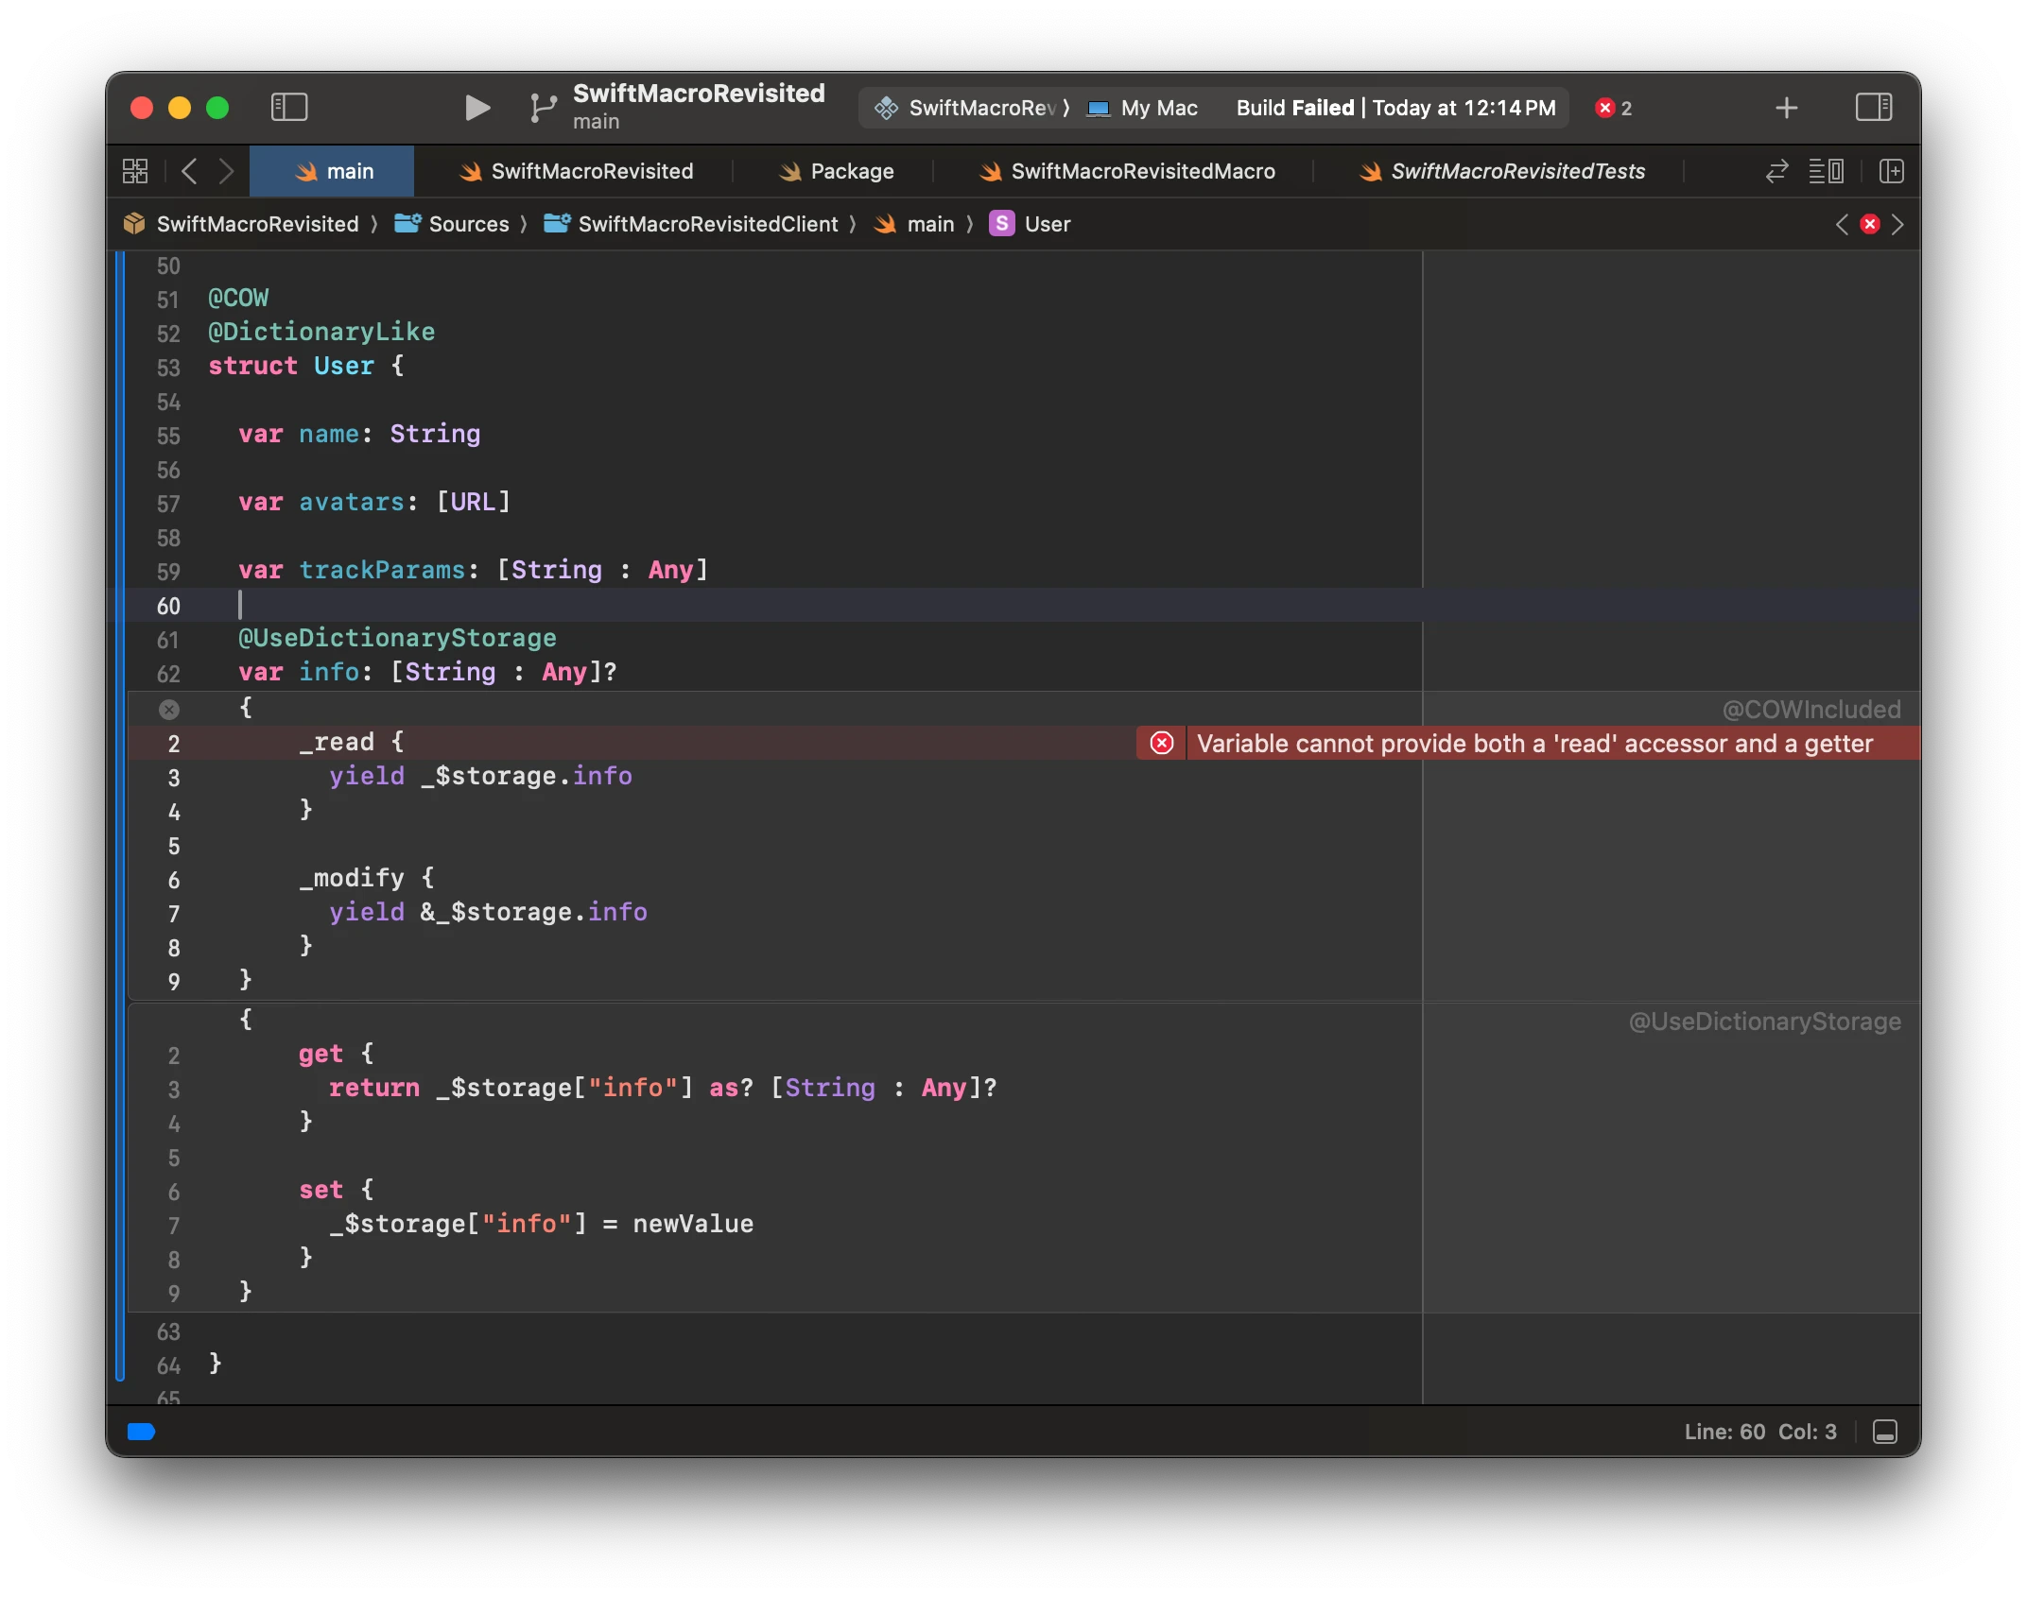Toggle the navigator sidebar
The image size is (2027, 1597).
tap(289, 108)
